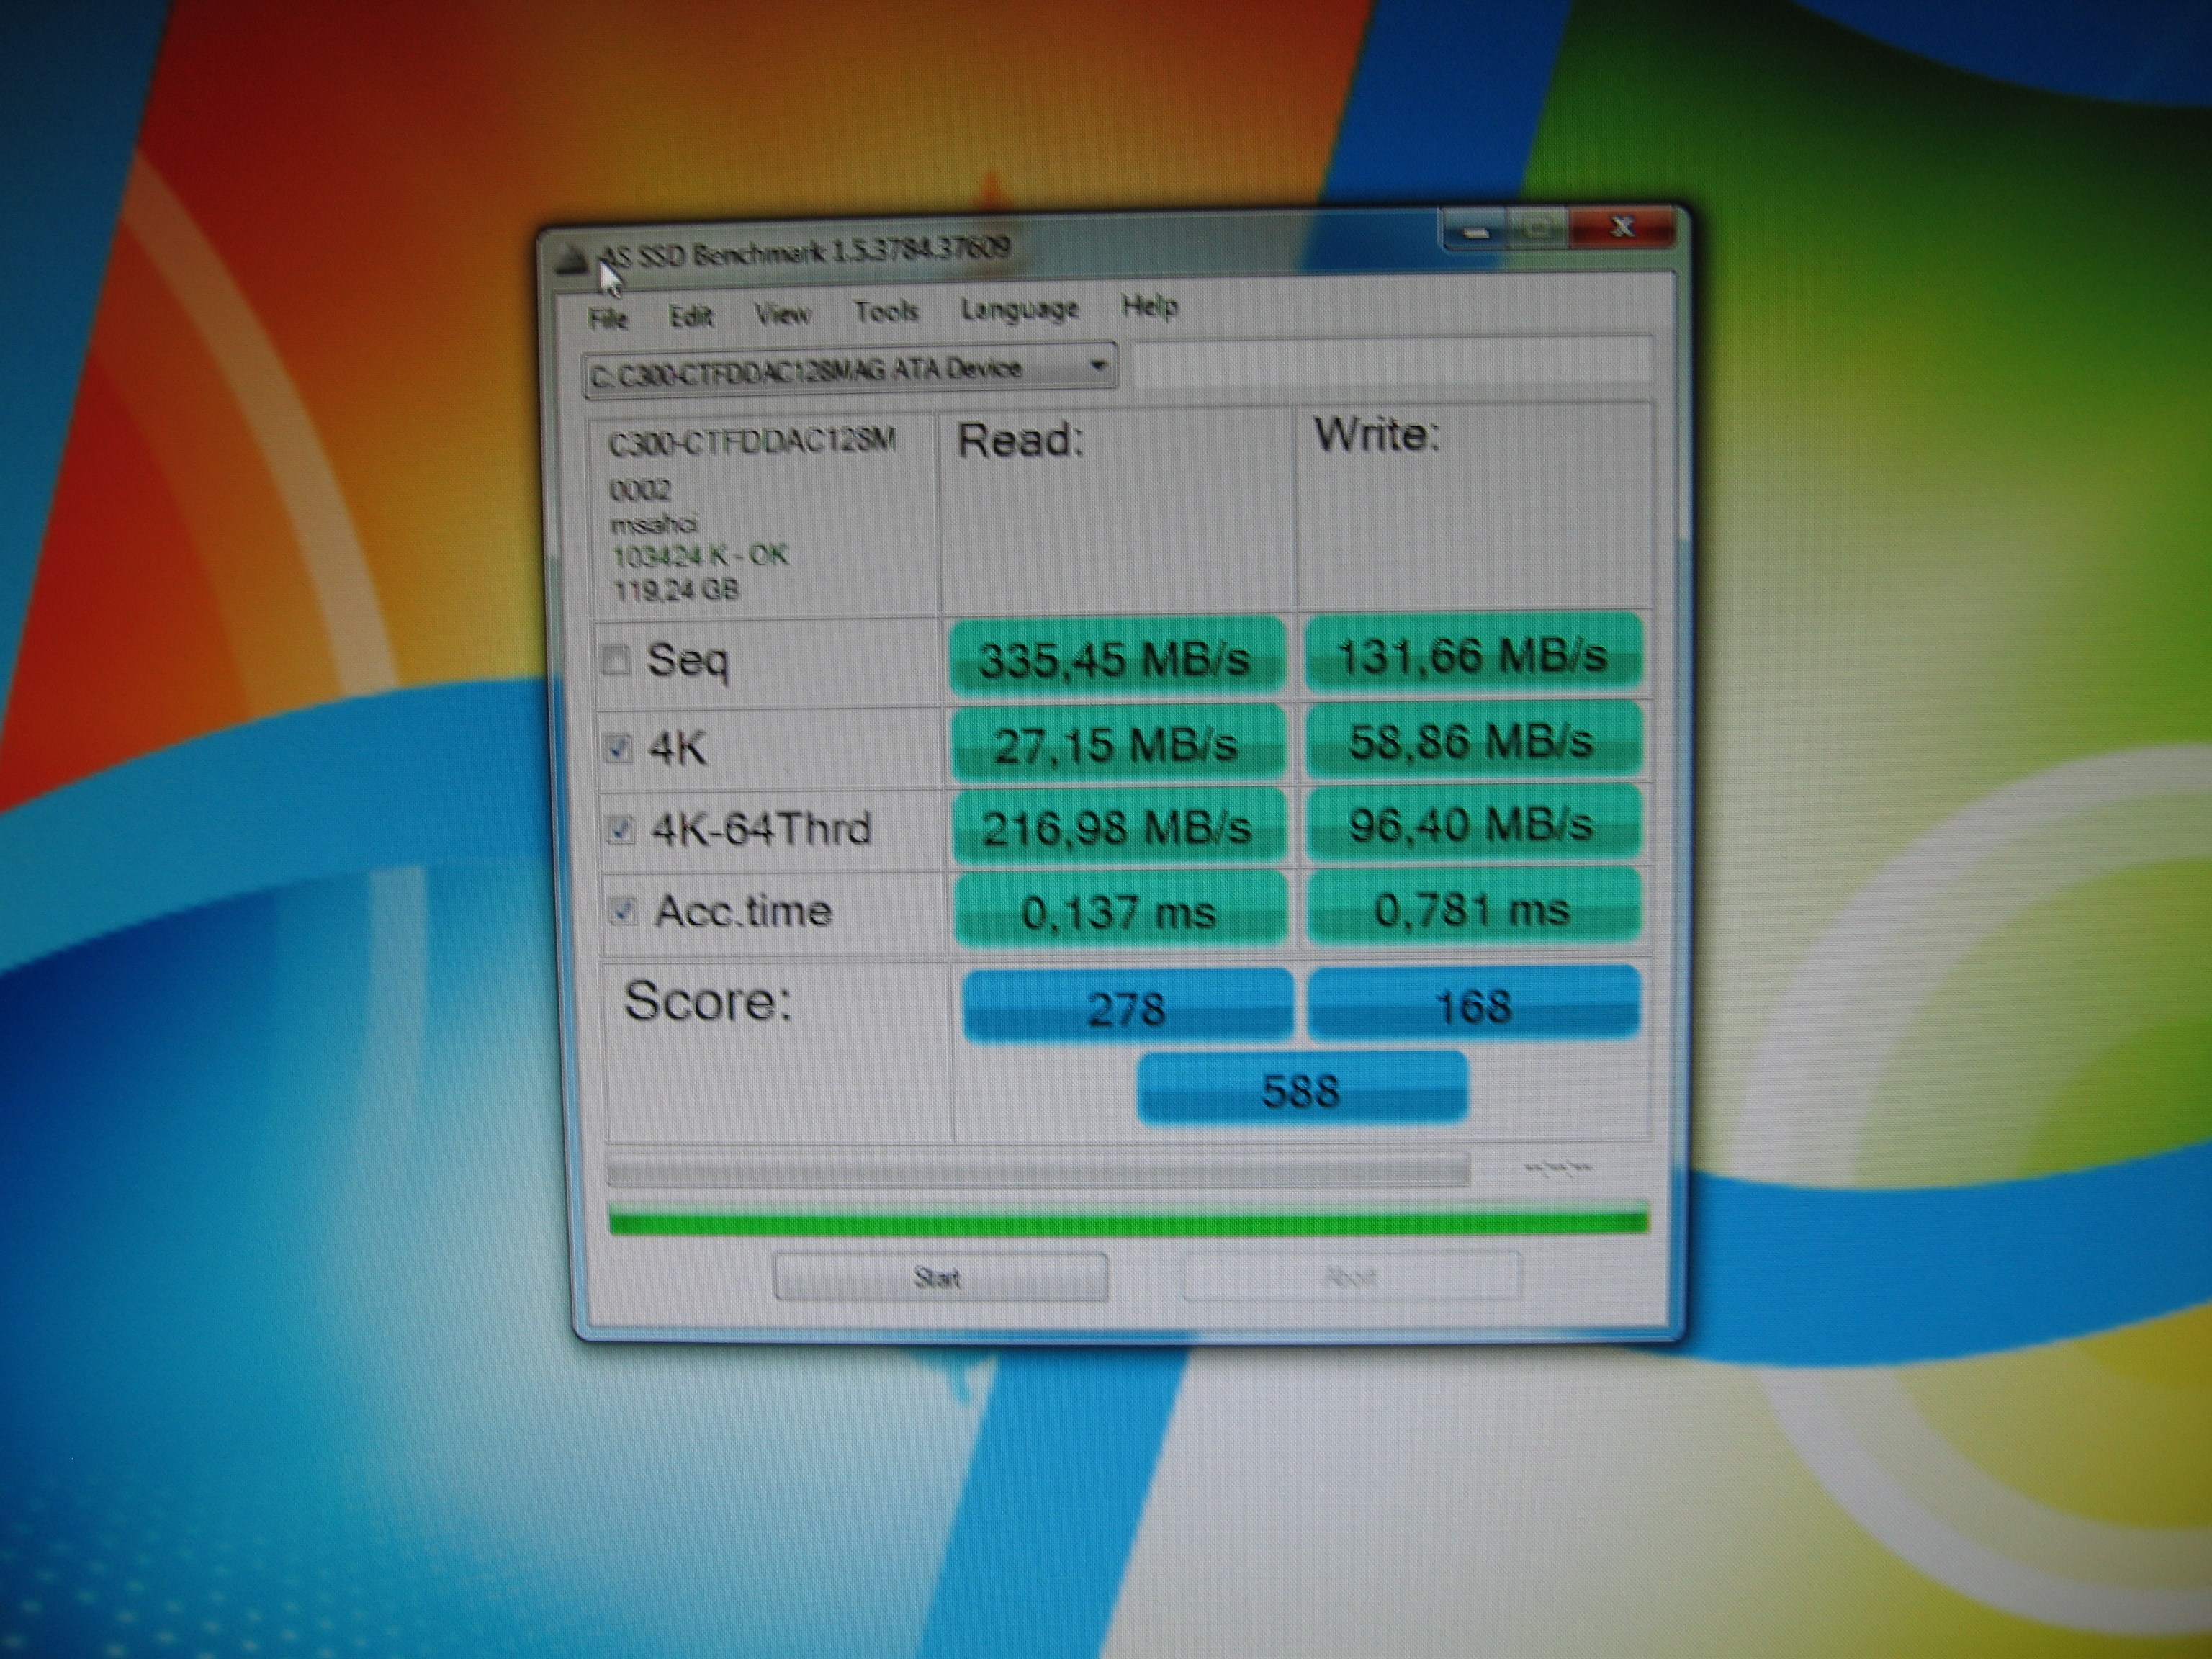The image size is (2212, 1659).
Task: Open the File menu
Action: click(607, 318)
